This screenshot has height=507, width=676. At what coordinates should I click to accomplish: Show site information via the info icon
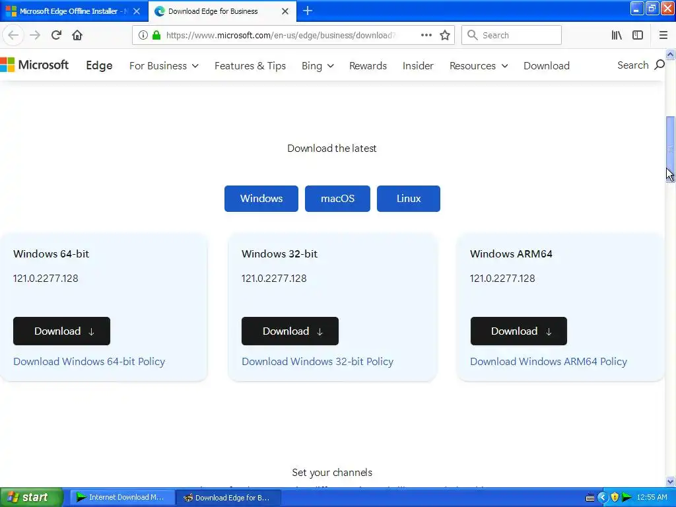pos(143,35)
